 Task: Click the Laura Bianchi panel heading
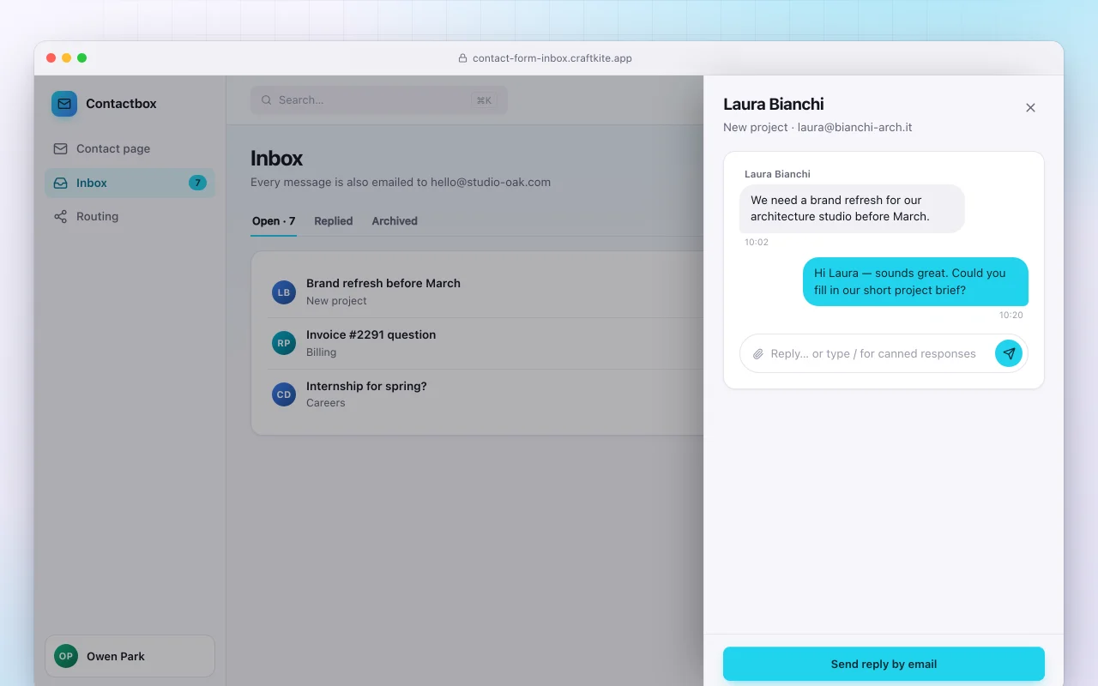(774, 105)
